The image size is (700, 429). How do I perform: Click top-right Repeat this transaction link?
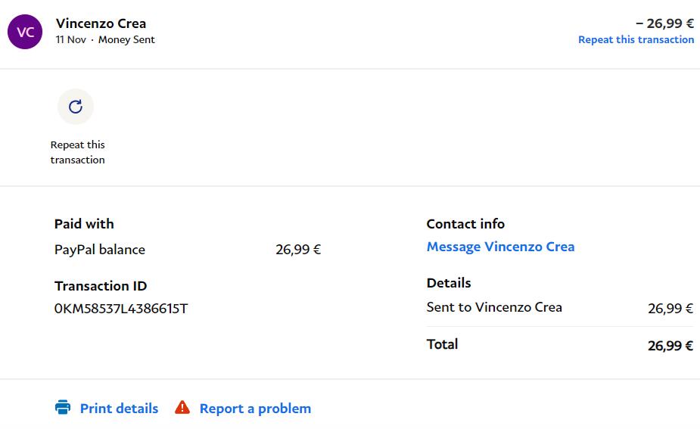pyautogui.click(x=636, y=40)
